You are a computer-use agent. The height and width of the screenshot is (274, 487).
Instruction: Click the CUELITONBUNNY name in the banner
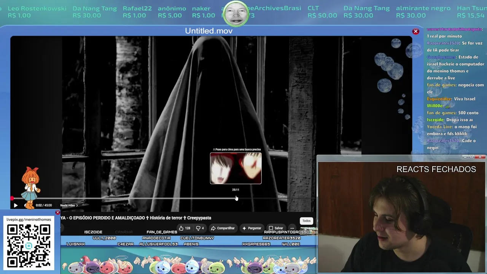coord(197,238)
